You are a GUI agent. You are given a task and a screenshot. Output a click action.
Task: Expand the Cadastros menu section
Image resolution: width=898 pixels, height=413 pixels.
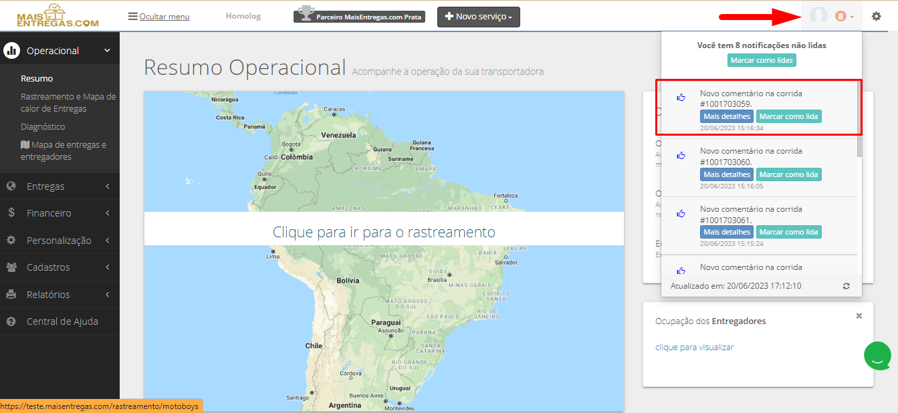coord(60,267)
